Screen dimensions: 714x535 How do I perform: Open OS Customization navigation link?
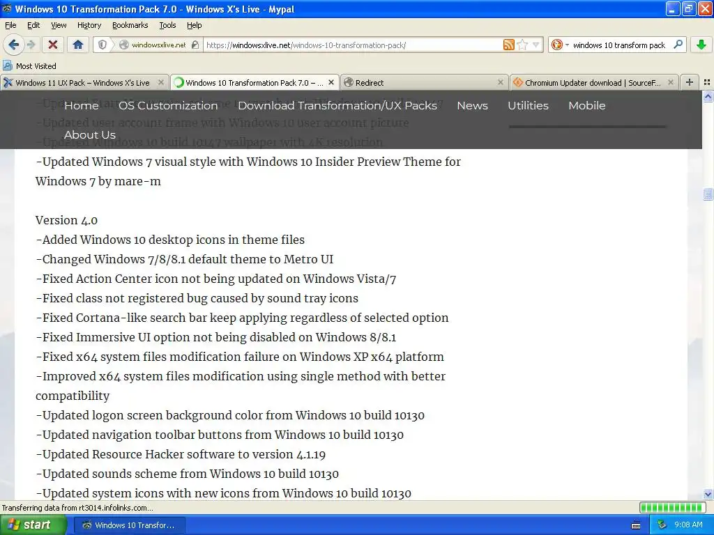pyautogui.click(x=168, y=106)
